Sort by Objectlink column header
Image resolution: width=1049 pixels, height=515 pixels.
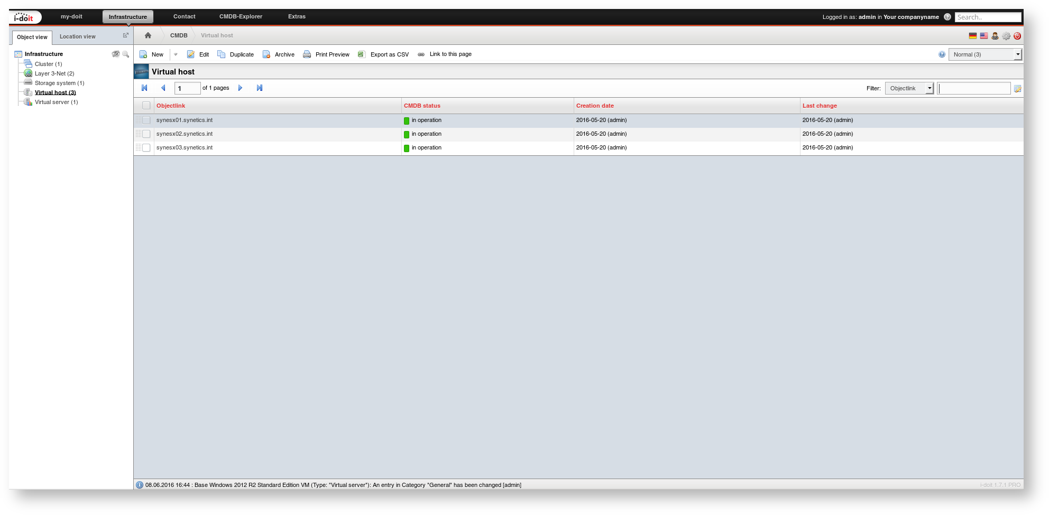[171, 106]
